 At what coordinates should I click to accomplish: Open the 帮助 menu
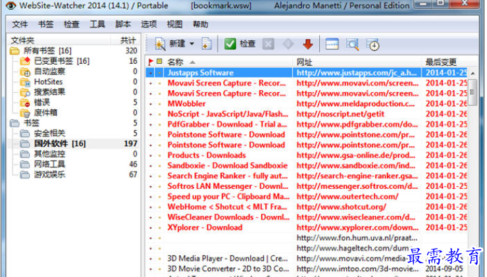(x=200, y=24)
